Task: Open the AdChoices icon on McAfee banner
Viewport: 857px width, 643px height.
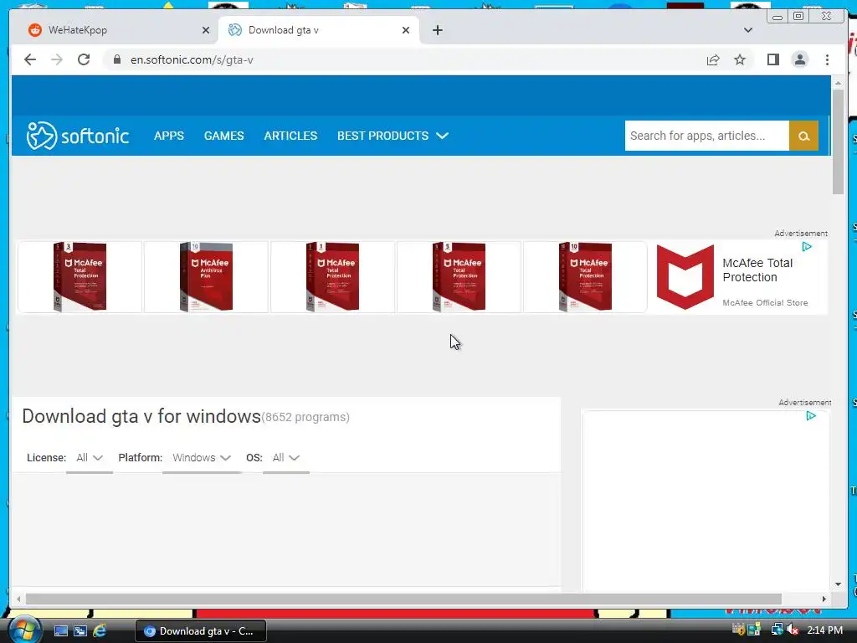Action: (807, 247)
